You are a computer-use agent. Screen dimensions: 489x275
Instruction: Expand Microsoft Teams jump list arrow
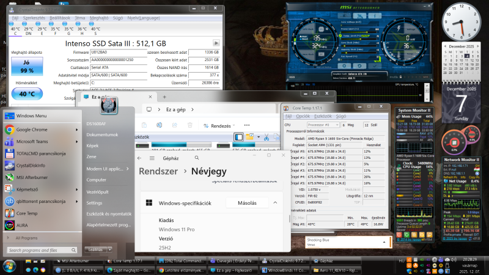tap(77, 142)
